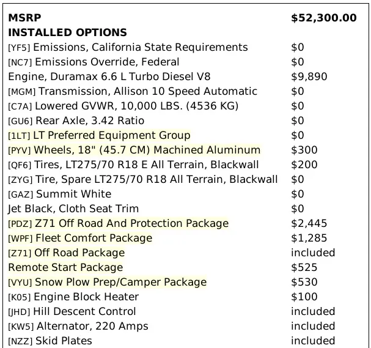Select the Allison 10 Speed Automatic transmission row

coord(147,91)
